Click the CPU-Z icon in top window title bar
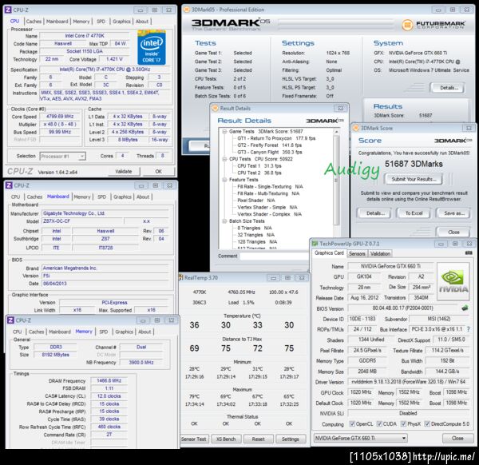This screenshot has width=479, height=465. pyautogui.click(x=8, y=10)
